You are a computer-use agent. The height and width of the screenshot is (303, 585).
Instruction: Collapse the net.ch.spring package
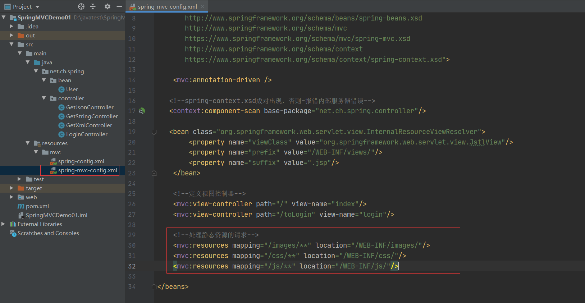point(36,71)
